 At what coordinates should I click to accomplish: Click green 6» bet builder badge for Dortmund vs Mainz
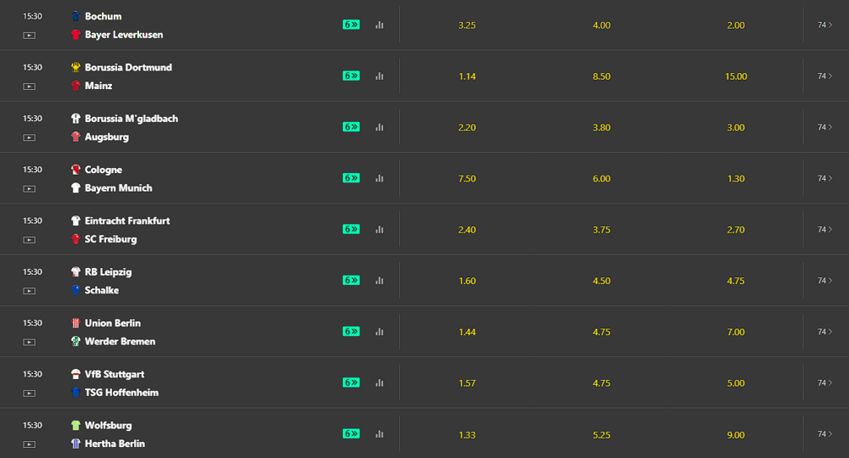[351, 75]
